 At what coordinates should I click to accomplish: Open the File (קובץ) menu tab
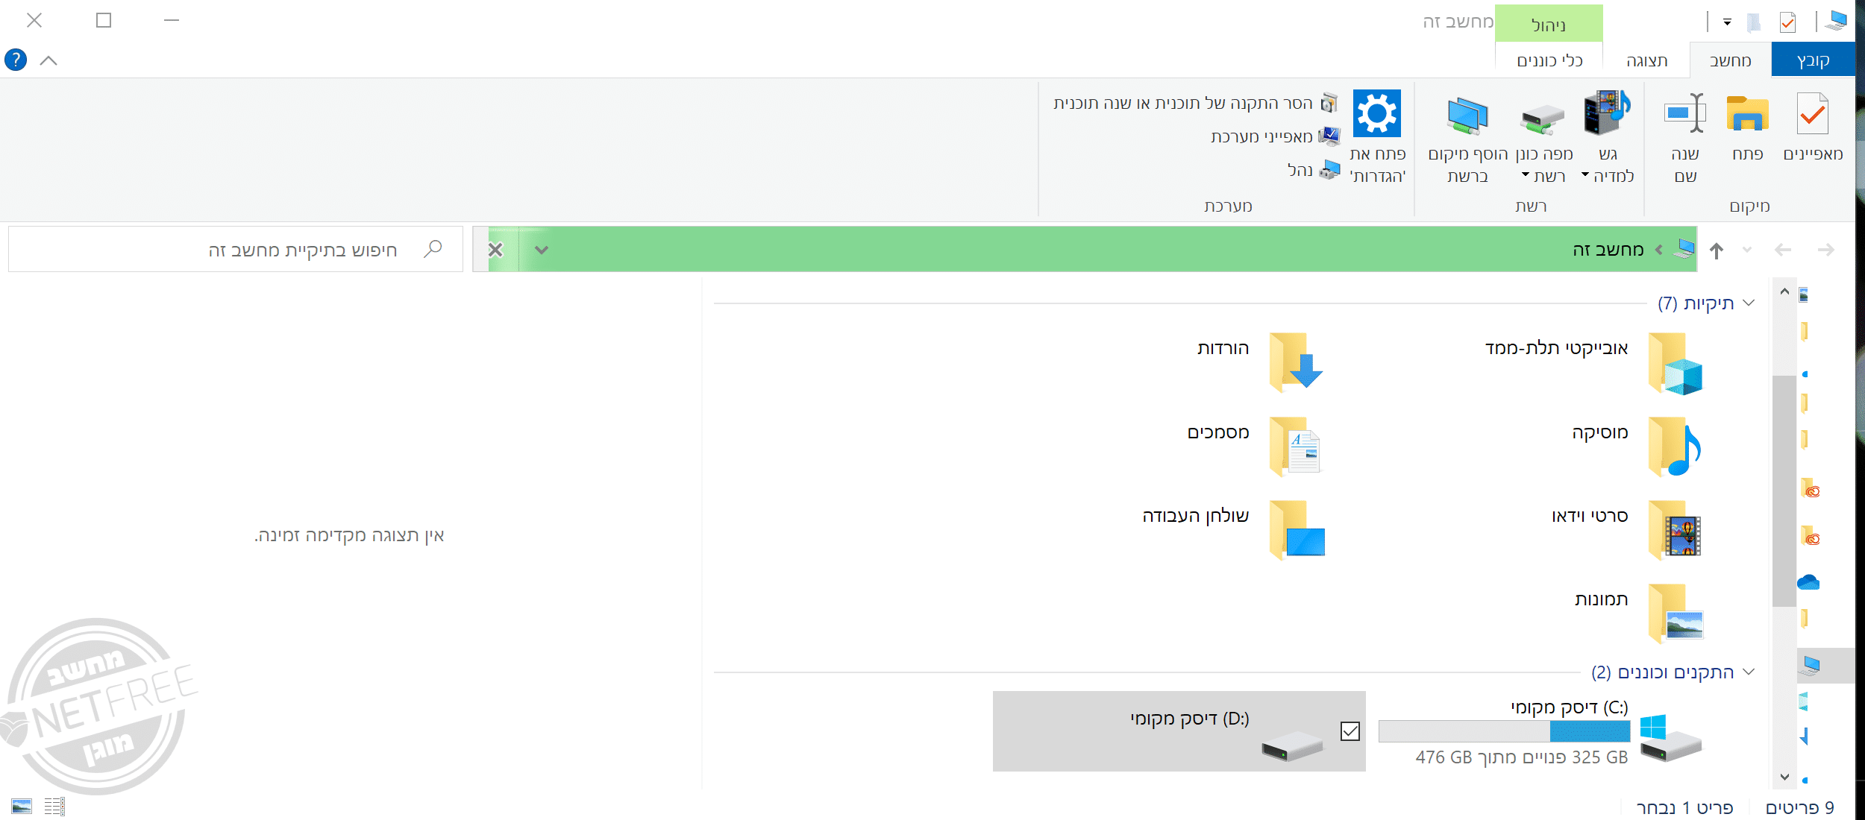1813,60
